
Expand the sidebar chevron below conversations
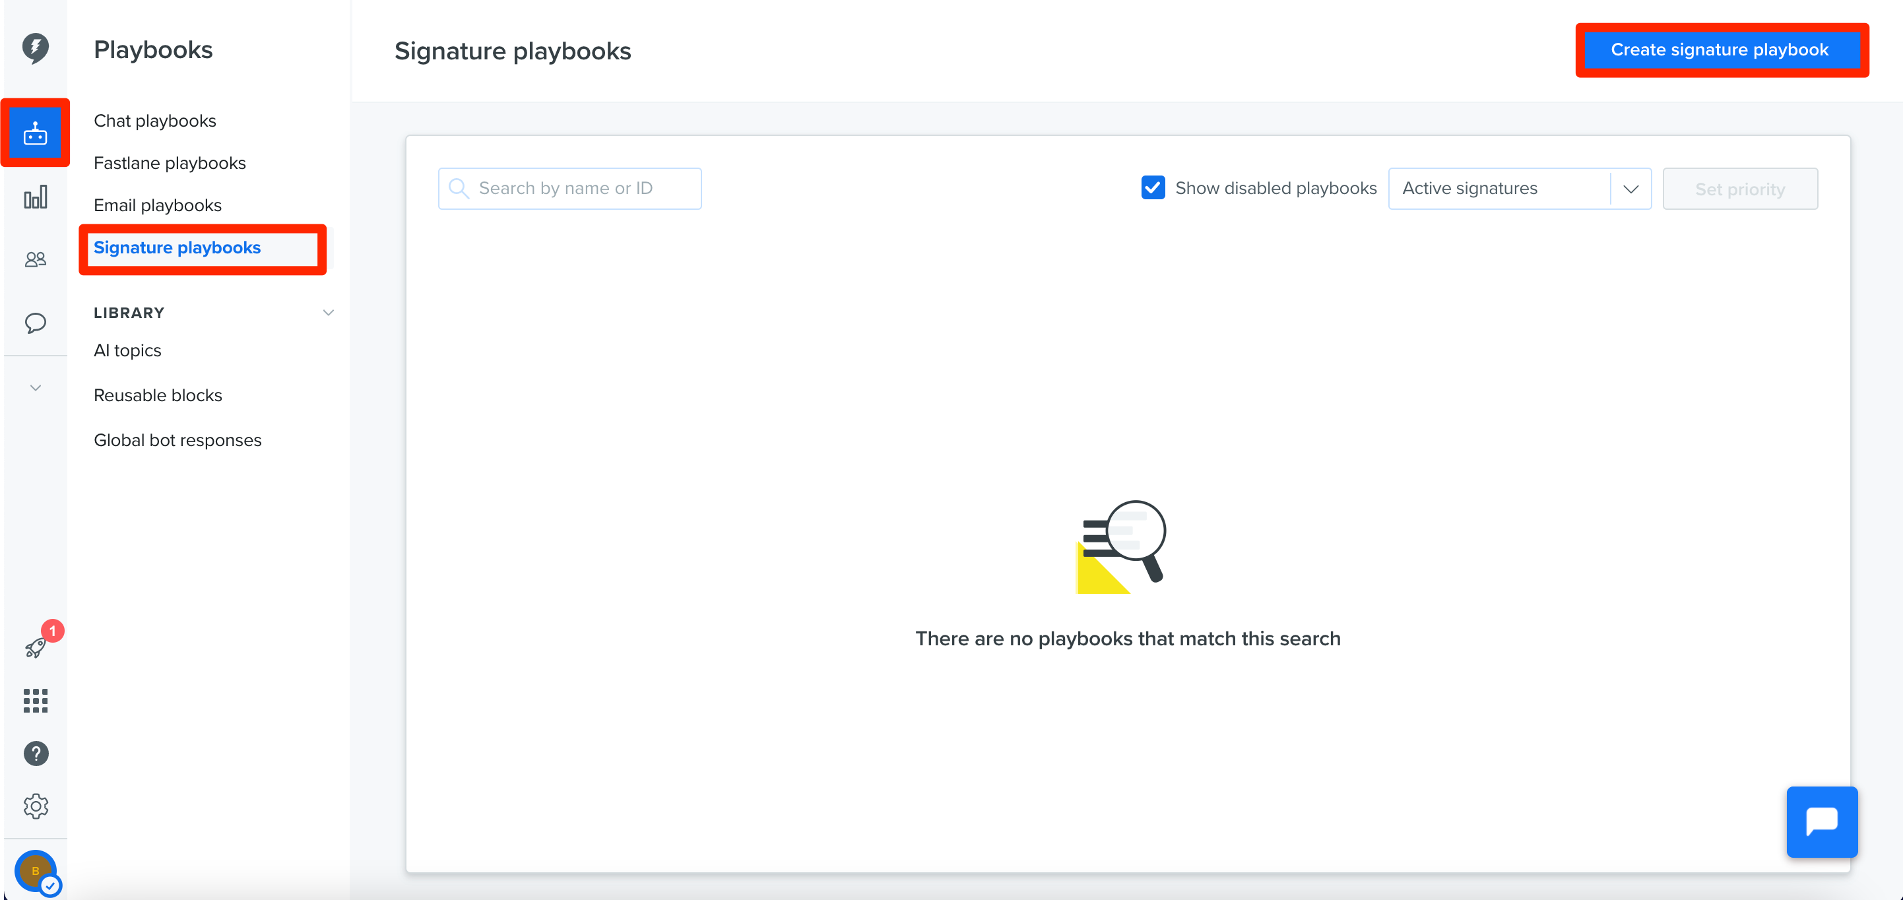(x=36, y=388)
